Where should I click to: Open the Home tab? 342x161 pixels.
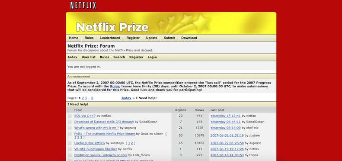point(74,38)
